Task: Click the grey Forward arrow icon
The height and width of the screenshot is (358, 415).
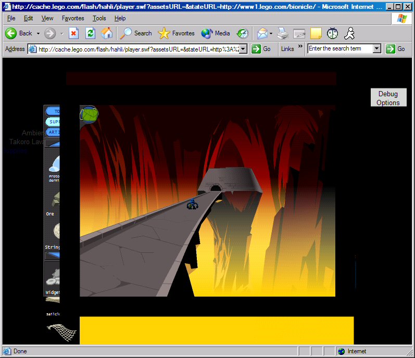Action: click(x=50, y=33)
